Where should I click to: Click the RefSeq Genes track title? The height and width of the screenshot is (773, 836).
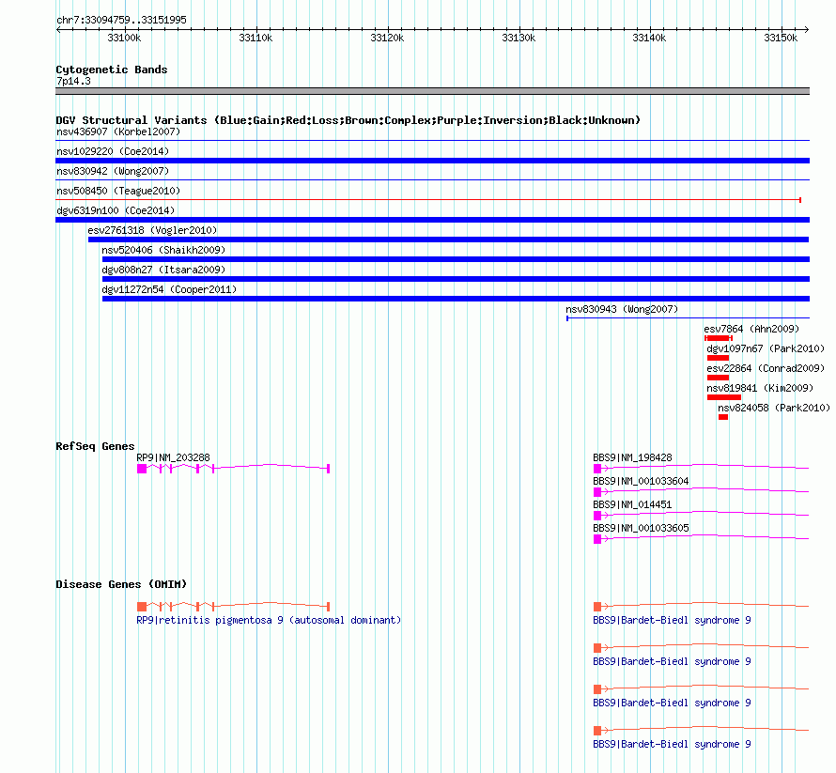click(x=96, y=446)
